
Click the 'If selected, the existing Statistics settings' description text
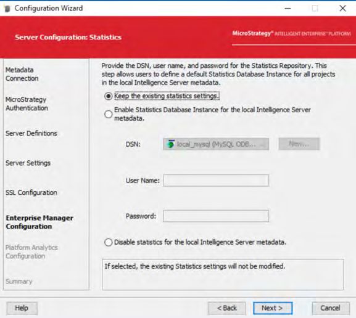coord(195,266)
